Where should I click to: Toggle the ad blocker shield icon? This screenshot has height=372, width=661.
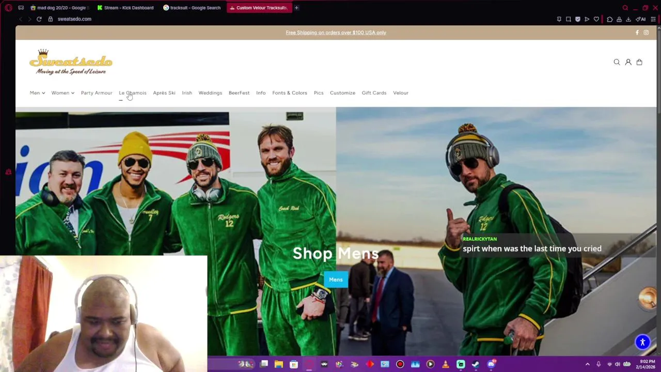pos(577,19)
